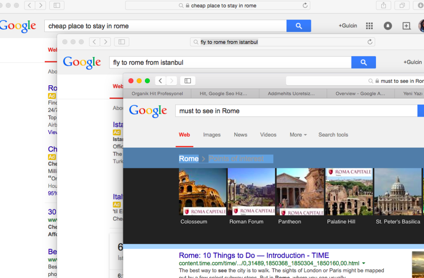Expand the green arrow beside the TIME result URL

coord(364,263)
